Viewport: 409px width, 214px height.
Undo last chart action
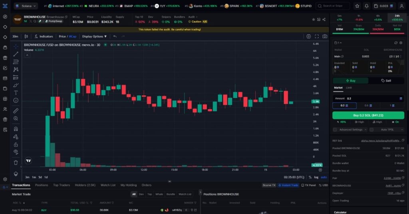coord(115,36)
